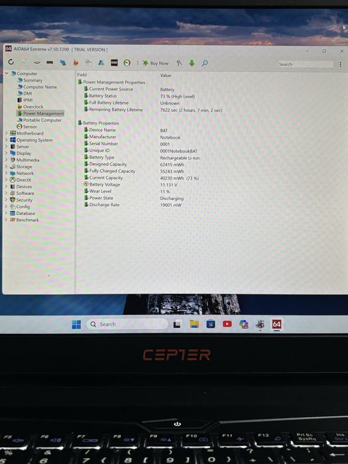Expand the Server node

[6, 146]
